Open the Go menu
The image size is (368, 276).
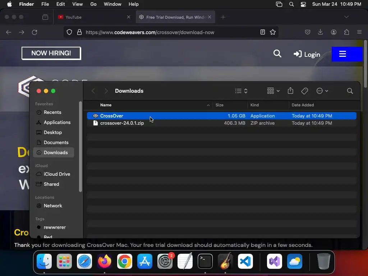click(x=93, y=4)
